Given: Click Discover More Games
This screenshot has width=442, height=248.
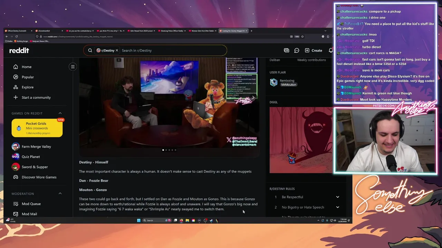Looking at the screenshot, I should [x=39, y=177].
